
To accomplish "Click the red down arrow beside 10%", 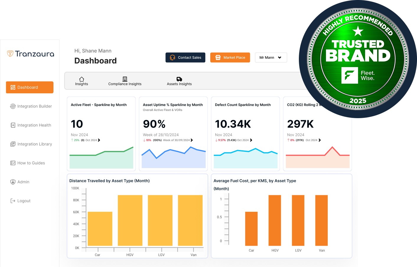I will tap(144, 140).
